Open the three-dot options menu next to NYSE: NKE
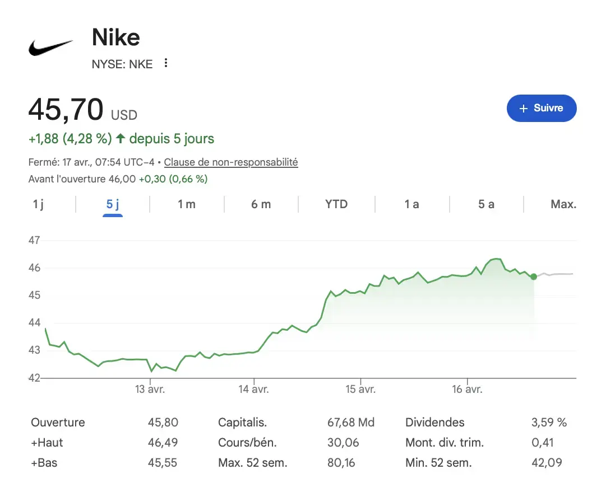The image size is (592, 488). tap(165, 64)
